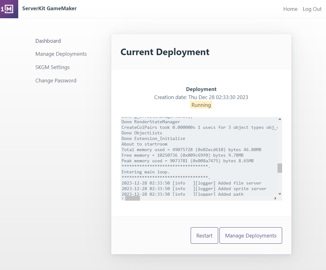Open SKGM Settings sidebar item
This screenshot has width=326, height=270.
coord(53,67)
